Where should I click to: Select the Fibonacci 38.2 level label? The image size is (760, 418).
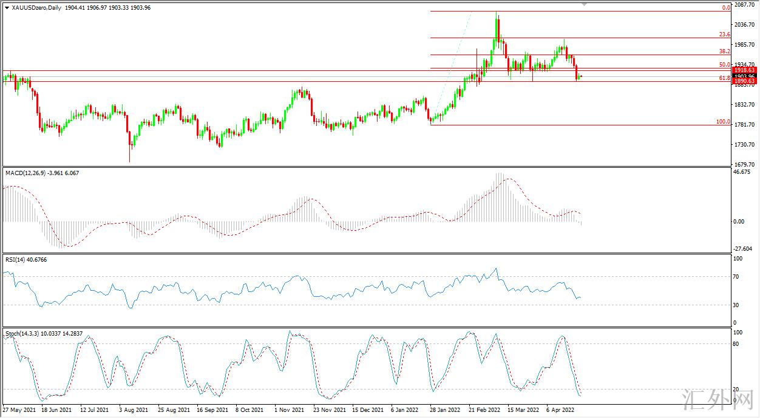(724, 51)
